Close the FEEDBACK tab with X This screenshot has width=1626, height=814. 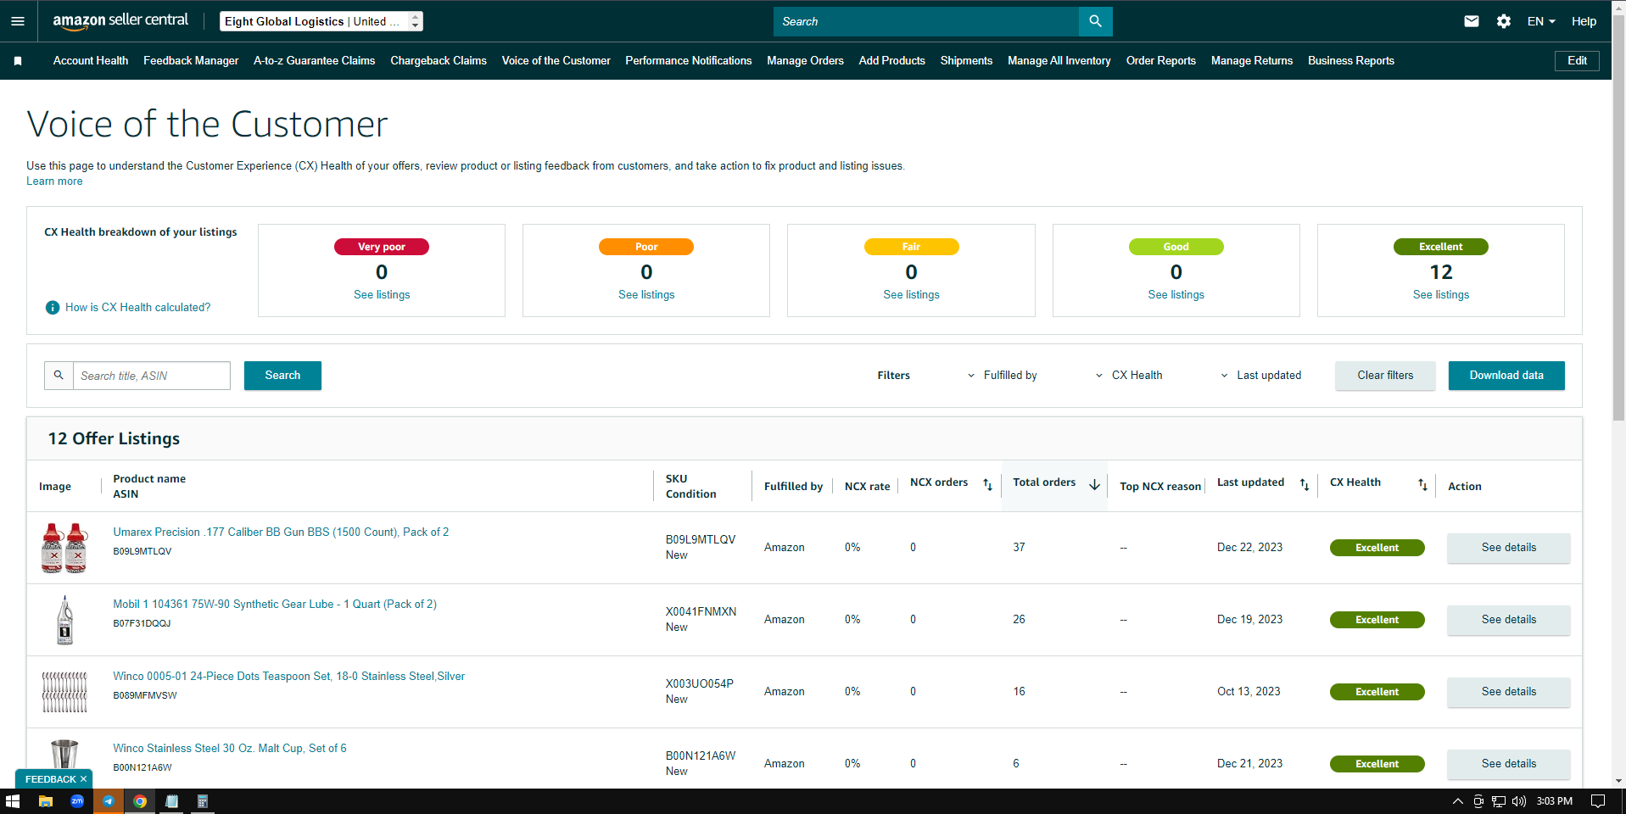coord(83,779)
